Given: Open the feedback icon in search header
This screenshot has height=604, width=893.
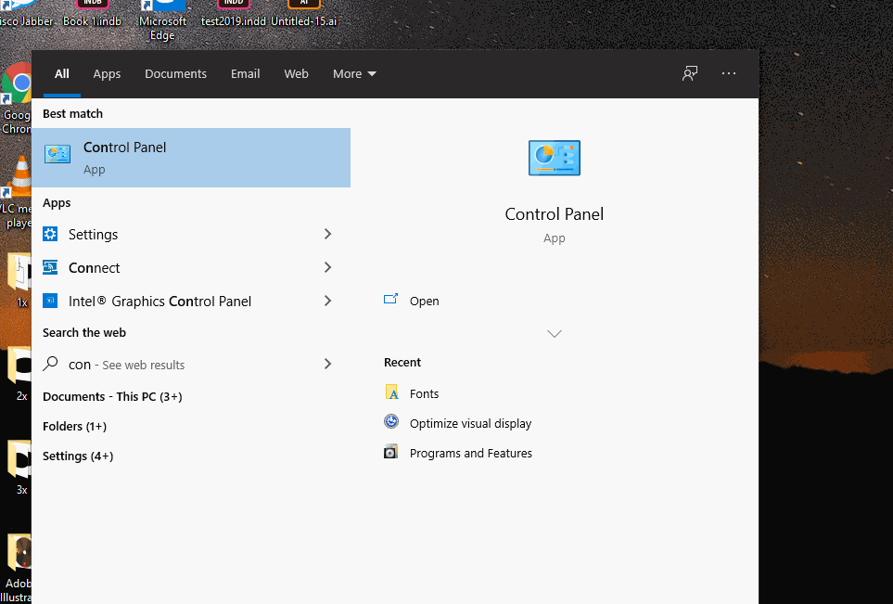Looking at the screenshot, I should (x=690, y=73).
